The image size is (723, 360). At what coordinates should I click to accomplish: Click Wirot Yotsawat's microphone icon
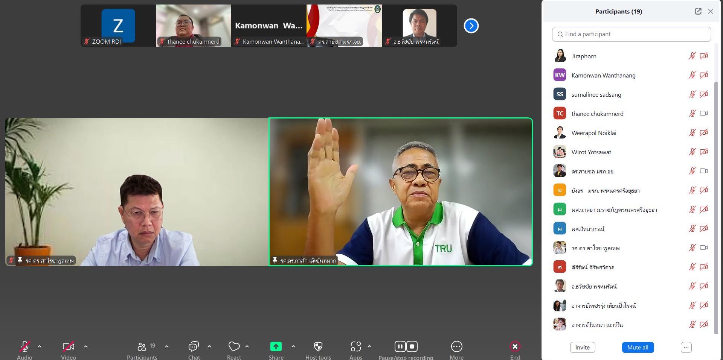[x=692, y=152]
